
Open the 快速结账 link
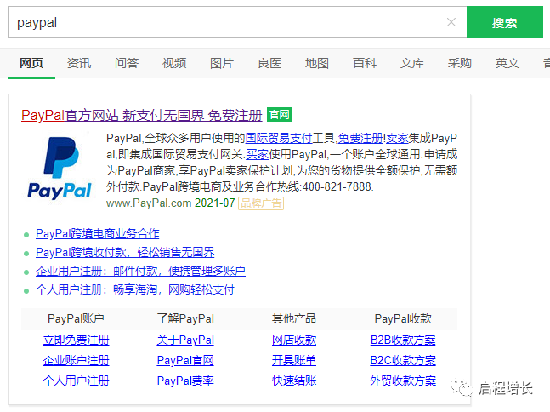point(294,381)
